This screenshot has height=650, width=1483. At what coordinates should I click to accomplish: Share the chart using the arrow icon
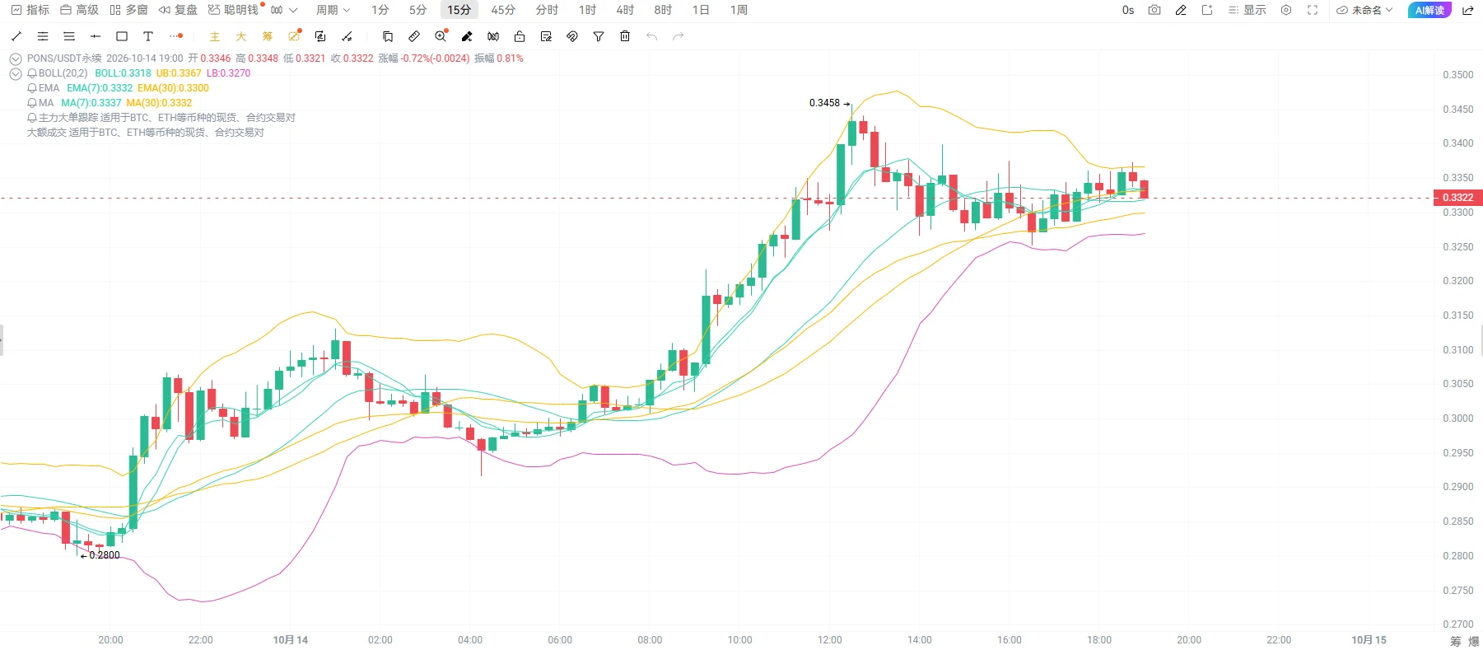tap(1467, 10)
